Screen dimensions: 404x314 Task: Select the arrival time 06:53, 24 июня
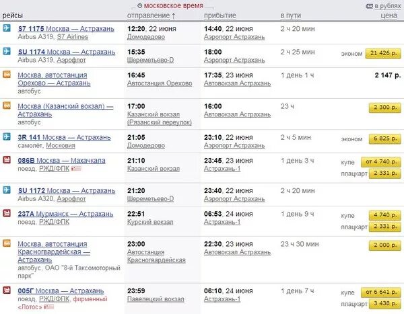(x=228, y=214)
